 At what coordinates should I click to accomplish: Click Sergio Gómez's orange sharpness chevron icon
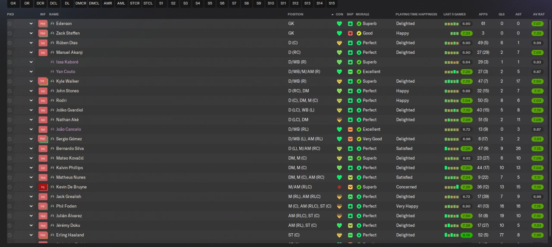pos(350,139)
